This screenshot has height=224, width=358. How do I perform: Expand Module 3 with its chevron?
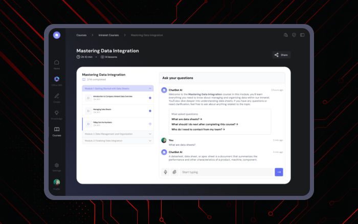[x=150, y=141]
